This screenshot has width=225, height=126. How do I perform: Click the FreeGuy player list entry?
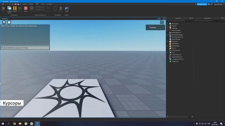[x=155, y=27]
